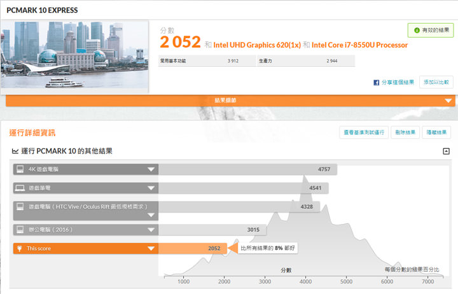Open Intel Core i7-8550U Processor link
Screen dimensions: 458x294
360,45
